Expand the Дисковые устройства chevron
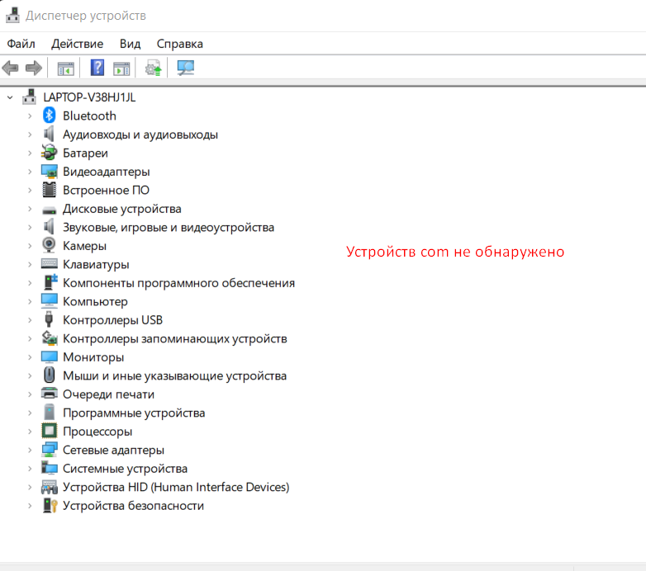Screen dimensions: 646x571 tap(30, 209)
